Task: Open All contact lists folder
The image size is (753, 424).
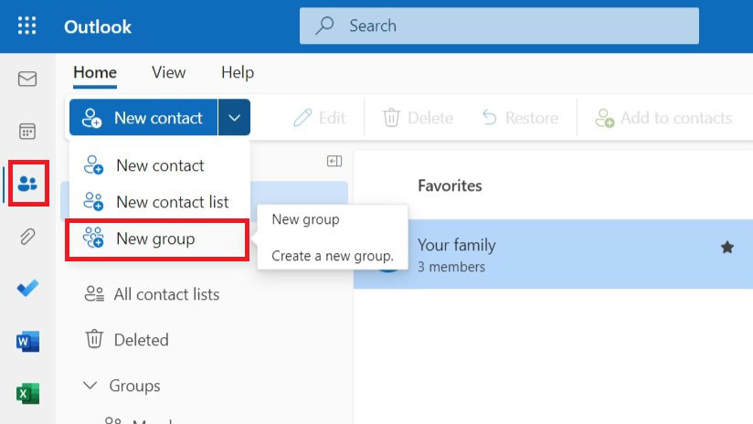Action: [x=166, y=294]
